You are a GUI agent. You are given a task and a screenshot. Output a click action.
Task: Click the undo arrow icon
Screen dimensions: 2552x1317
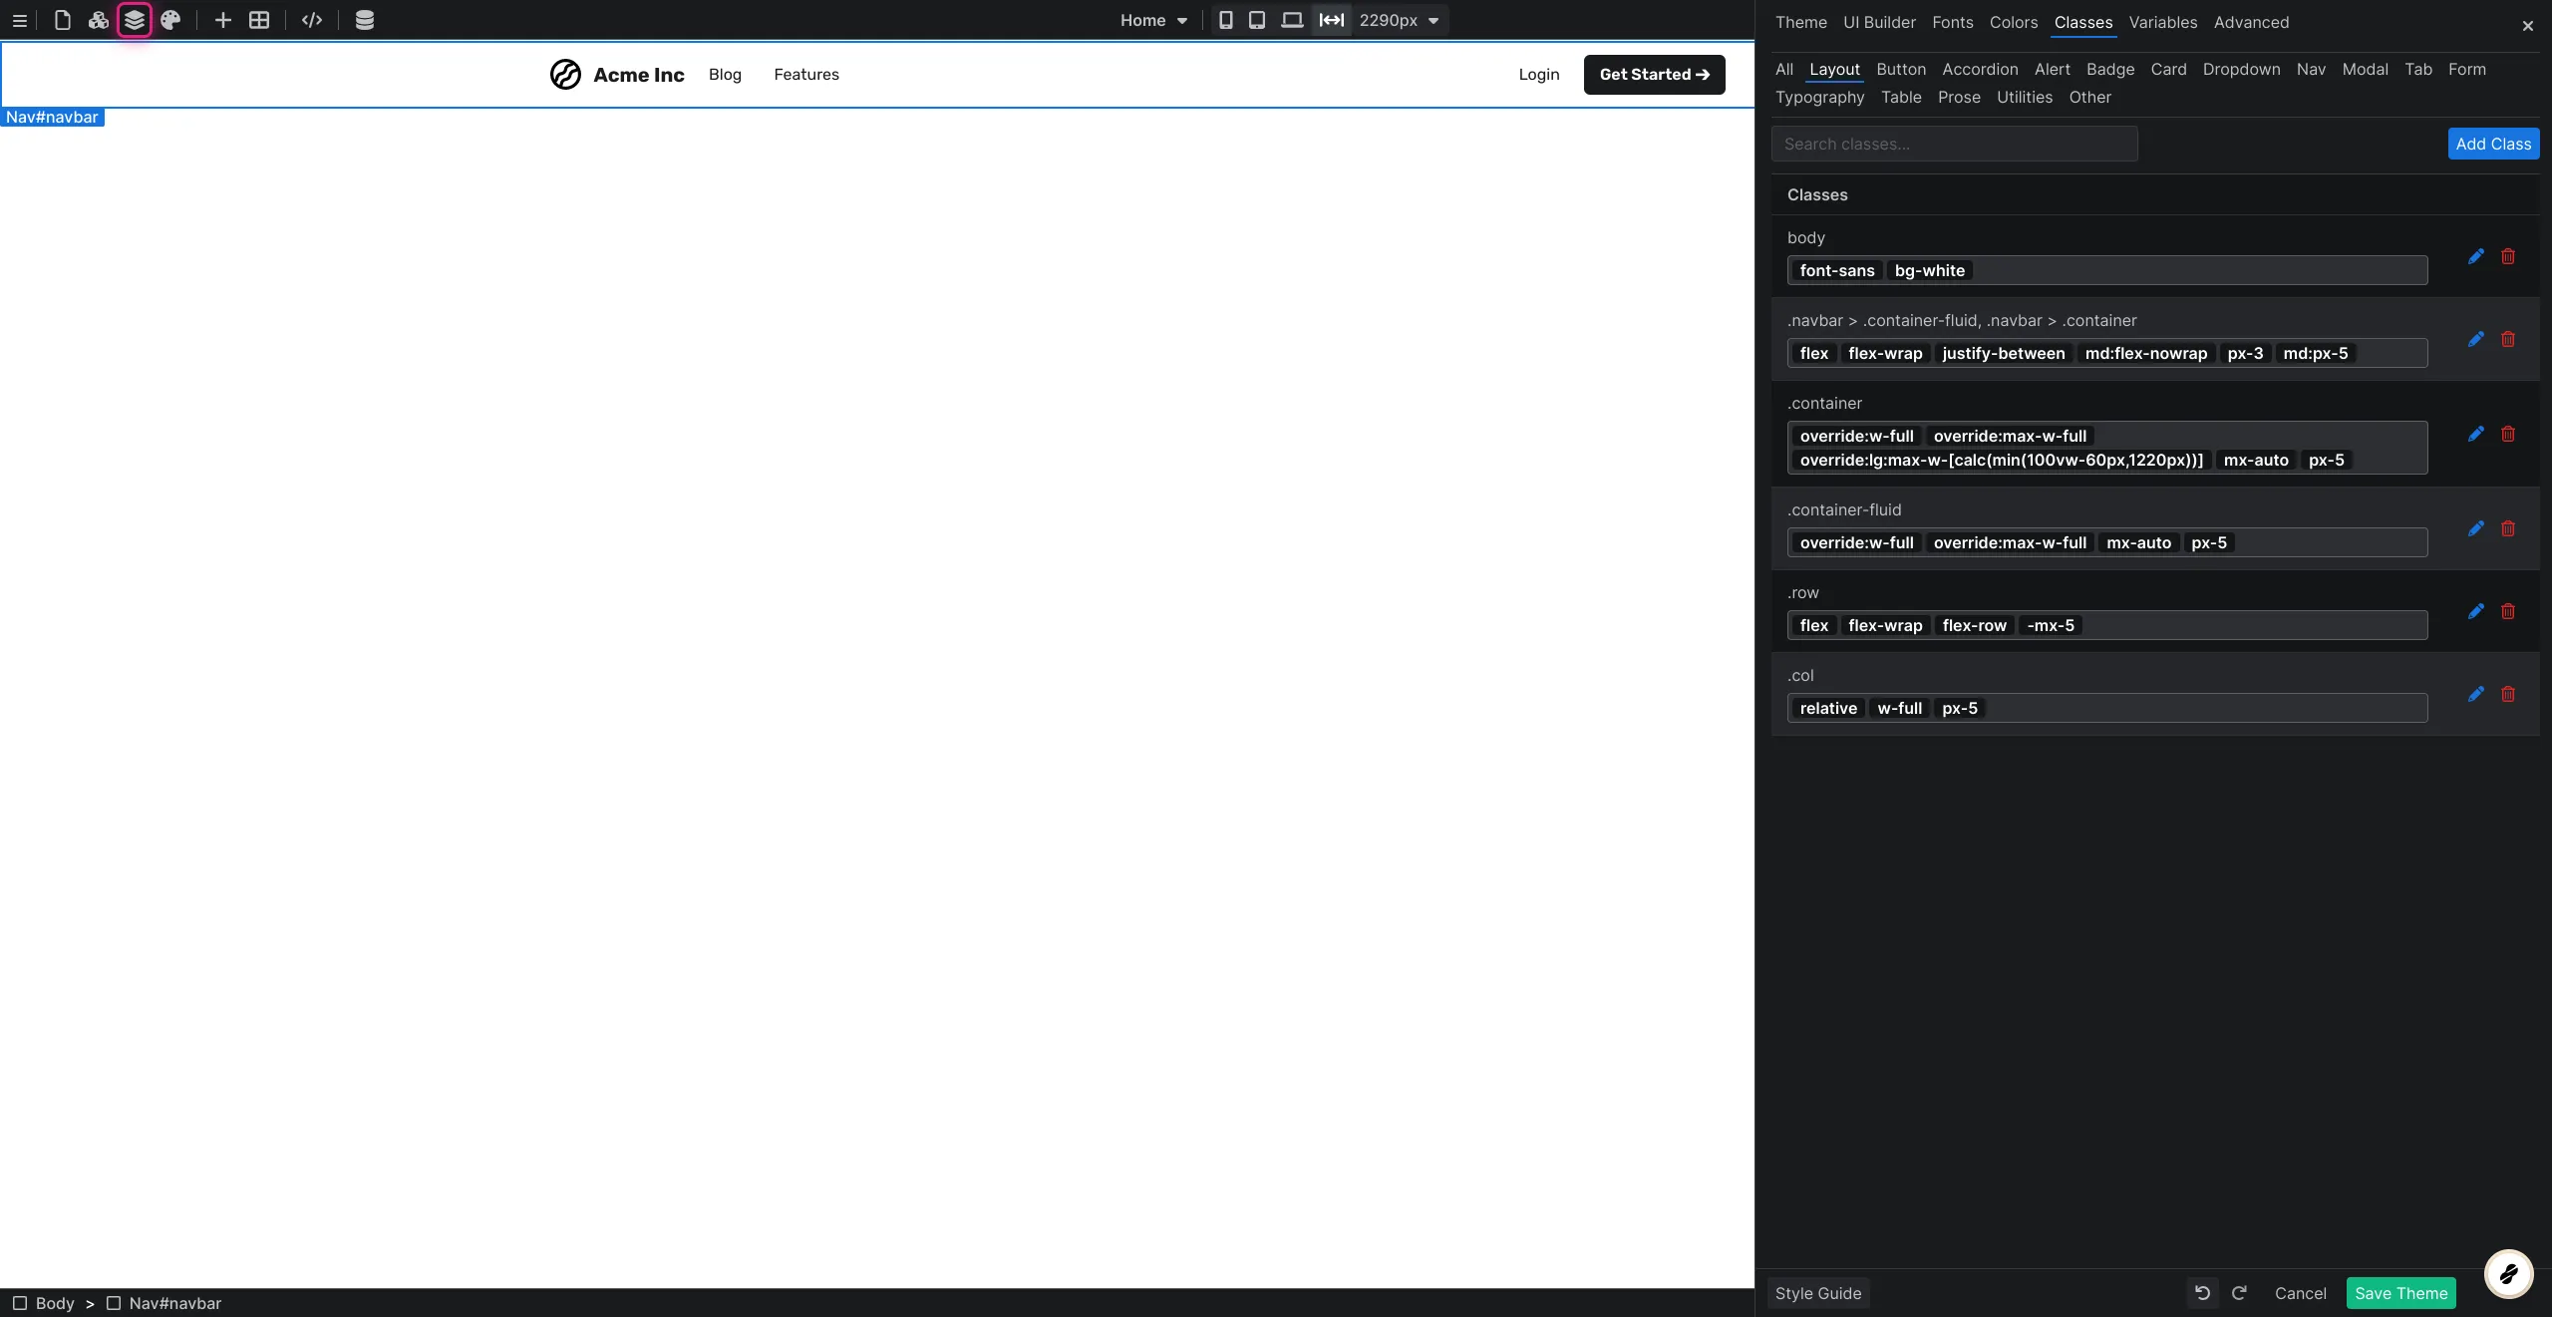2203,1293
